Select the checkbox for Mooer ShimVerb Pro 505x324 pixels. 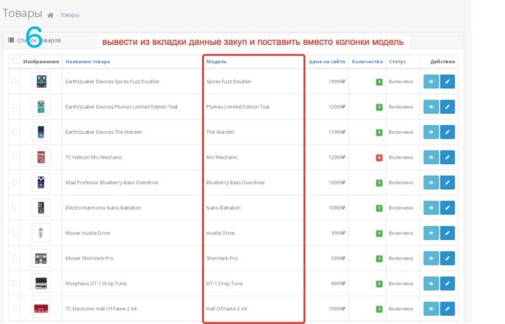pyautogui.click(x=13, y=258)
